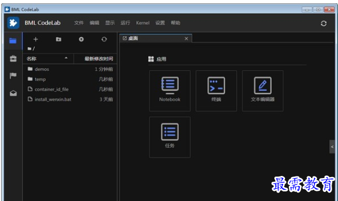Launch the 终端 terminal application

pyautogui.click(x=216, y=91)
